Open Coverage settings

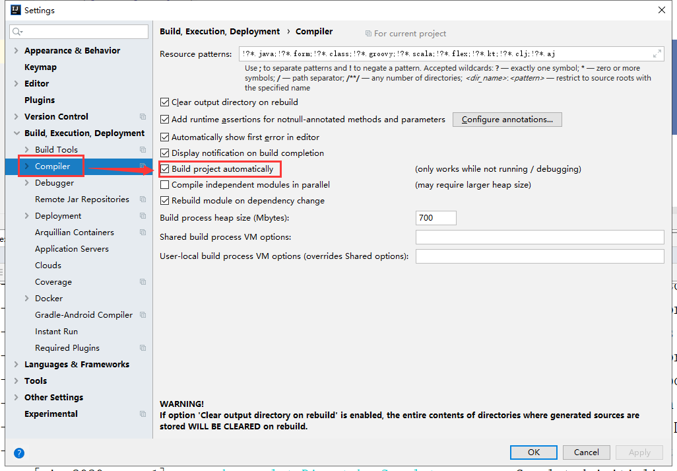[x=53, y=282]
